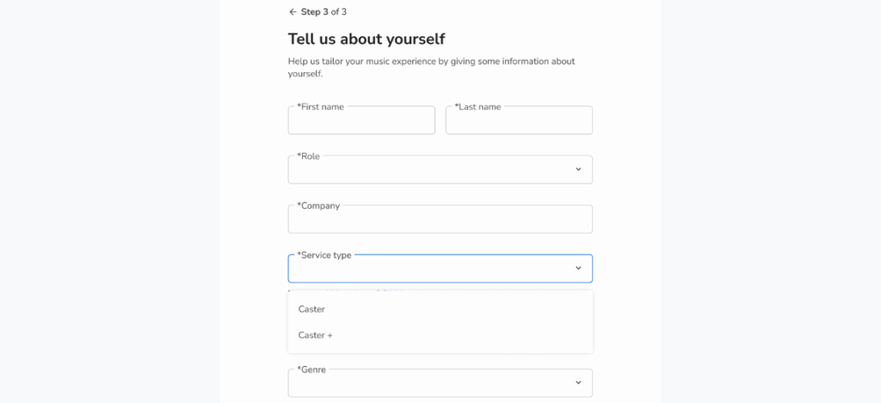This screenshot has height=403, width=881.
Task: Focus the Company input field
Action: [440, 220]
